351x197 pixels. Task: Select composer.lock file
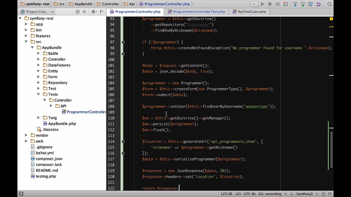click(46, 164)
